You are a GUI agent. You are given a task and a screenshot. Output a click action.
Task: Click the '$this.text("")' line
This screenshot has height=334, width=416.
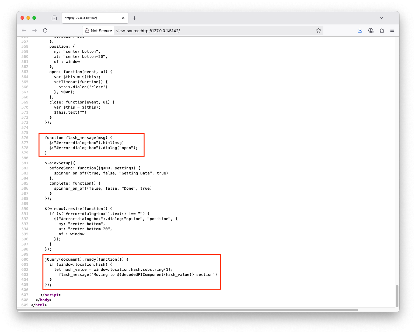click(x=70, y=112)
